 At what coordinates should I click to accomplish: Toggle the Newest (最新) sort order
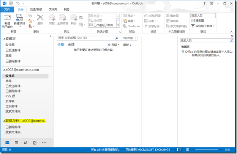click(x=127, y=45)
